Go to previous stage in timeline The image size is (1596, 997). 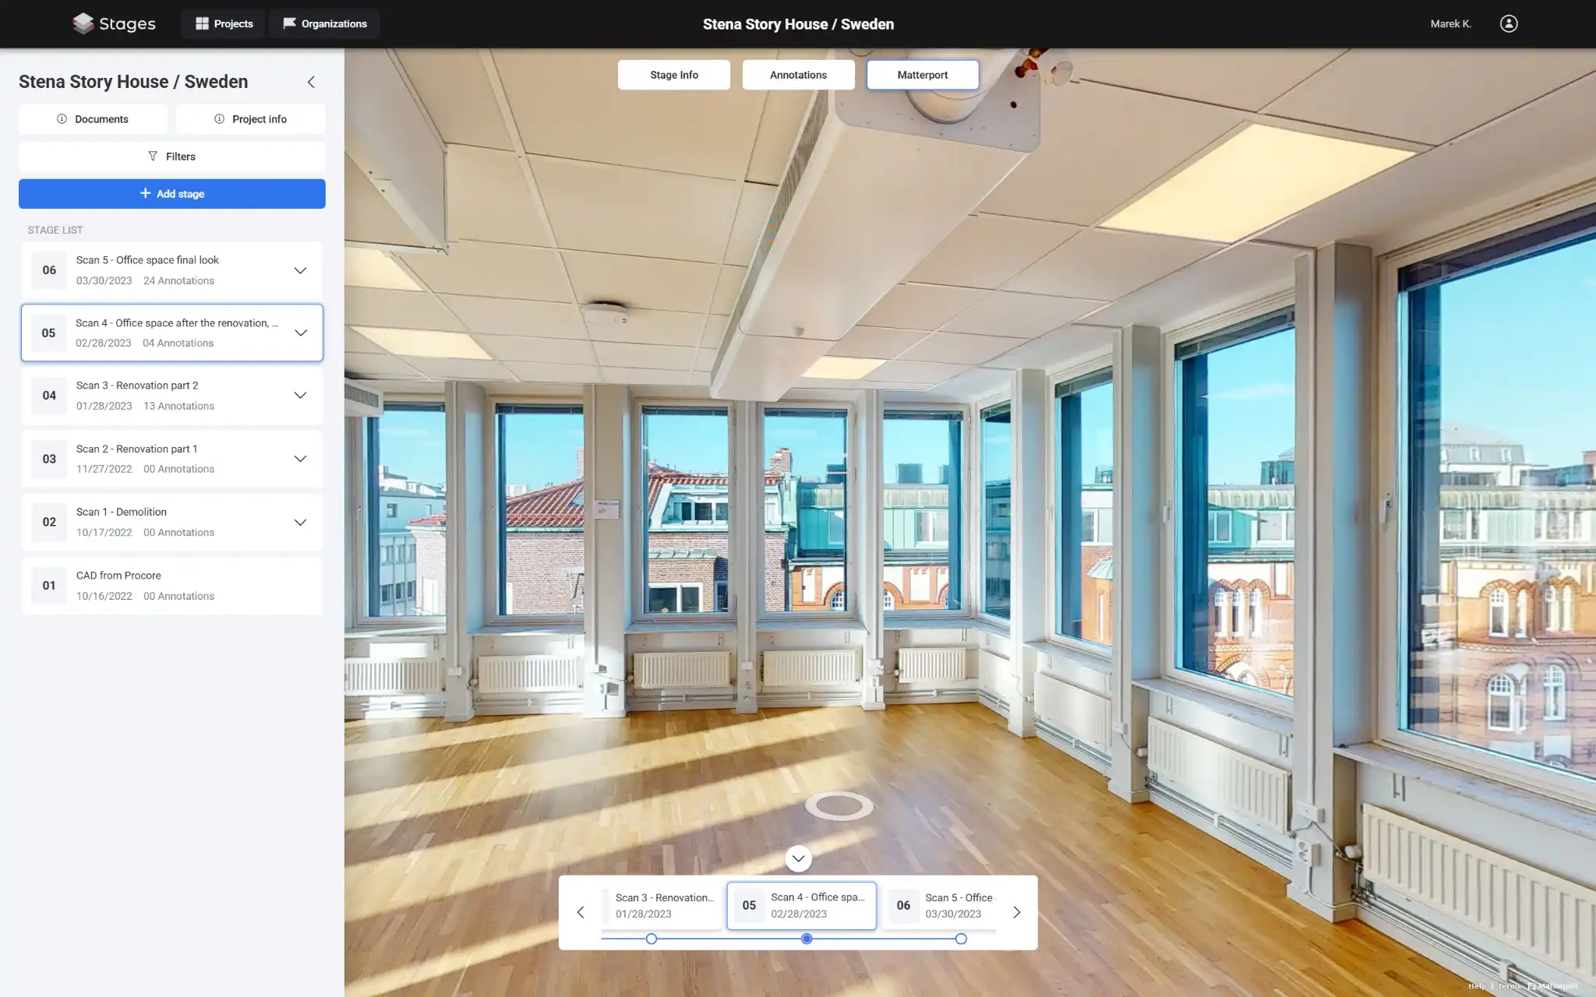(581, 912)
